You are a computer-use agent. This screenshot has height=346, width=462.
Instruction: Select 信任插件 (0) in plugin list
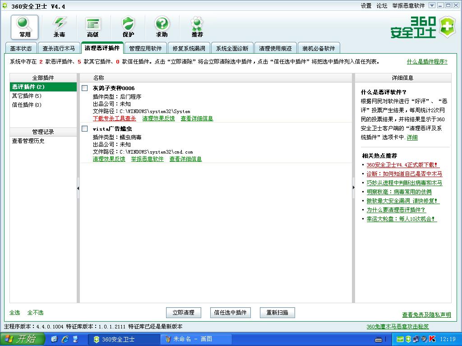tap(43, 105)
